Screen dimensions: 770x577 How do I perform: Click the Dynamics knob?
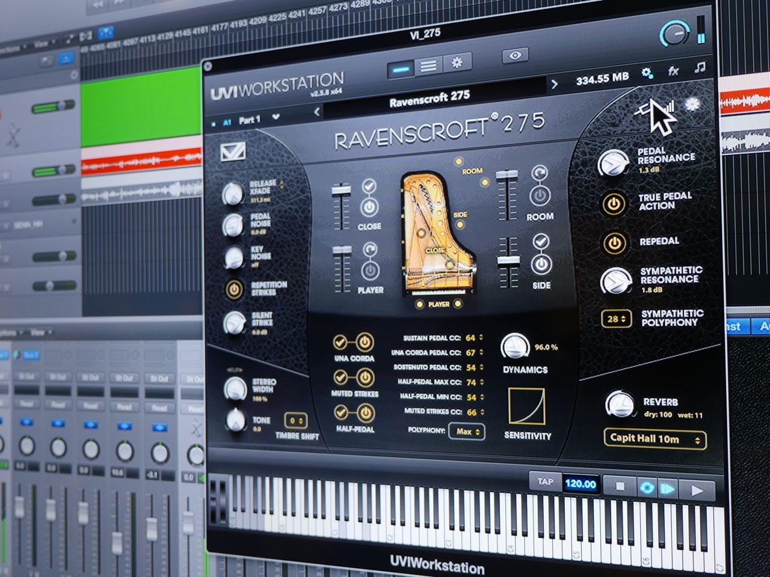515,346
